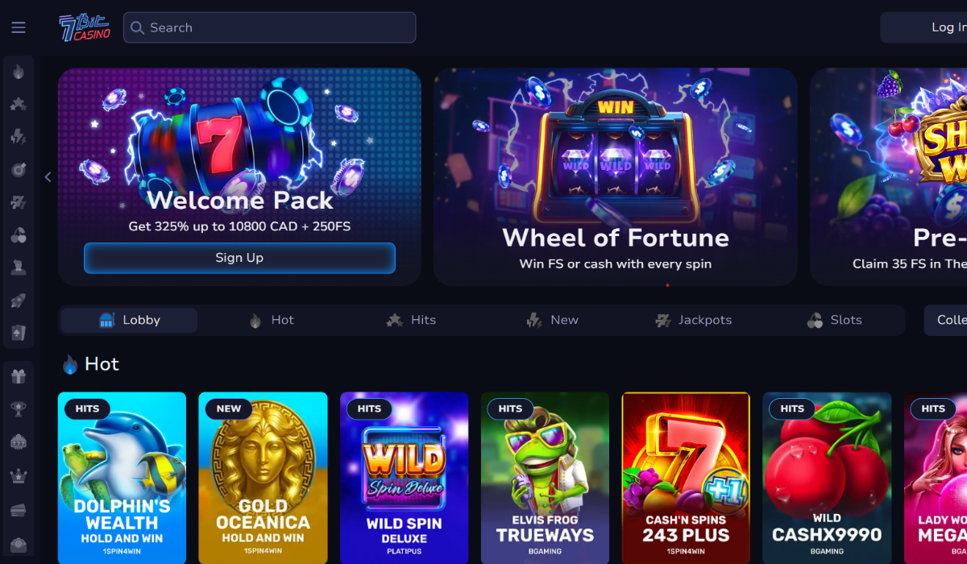Viewport: 967px width, 564px height.
Task: Select the flame Hot icon in sidebar
Action: (19, 72)
